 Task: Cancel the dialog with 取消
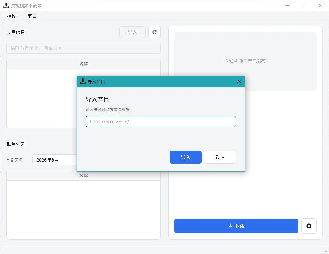tap(220, 157)
